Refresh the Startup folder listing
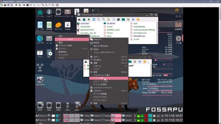 pos(94,19)
